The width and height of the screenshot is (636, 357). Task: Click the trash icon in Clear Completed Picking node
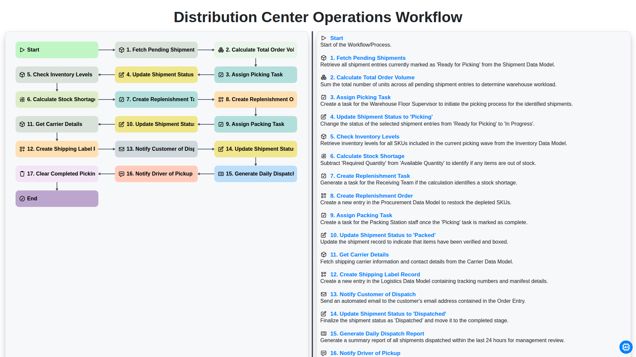pyautogui.click(x=22, y=174)
